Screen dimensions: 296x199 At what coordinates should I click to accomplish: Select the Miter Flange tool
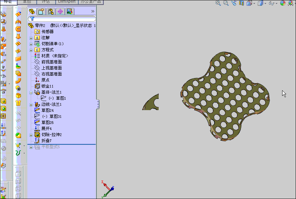pyautogui.click(x=3, y=46)
